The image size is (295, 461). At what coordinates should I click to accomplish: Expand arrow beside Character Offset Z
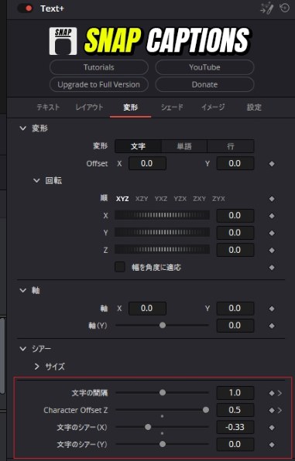tap(280, 410)
